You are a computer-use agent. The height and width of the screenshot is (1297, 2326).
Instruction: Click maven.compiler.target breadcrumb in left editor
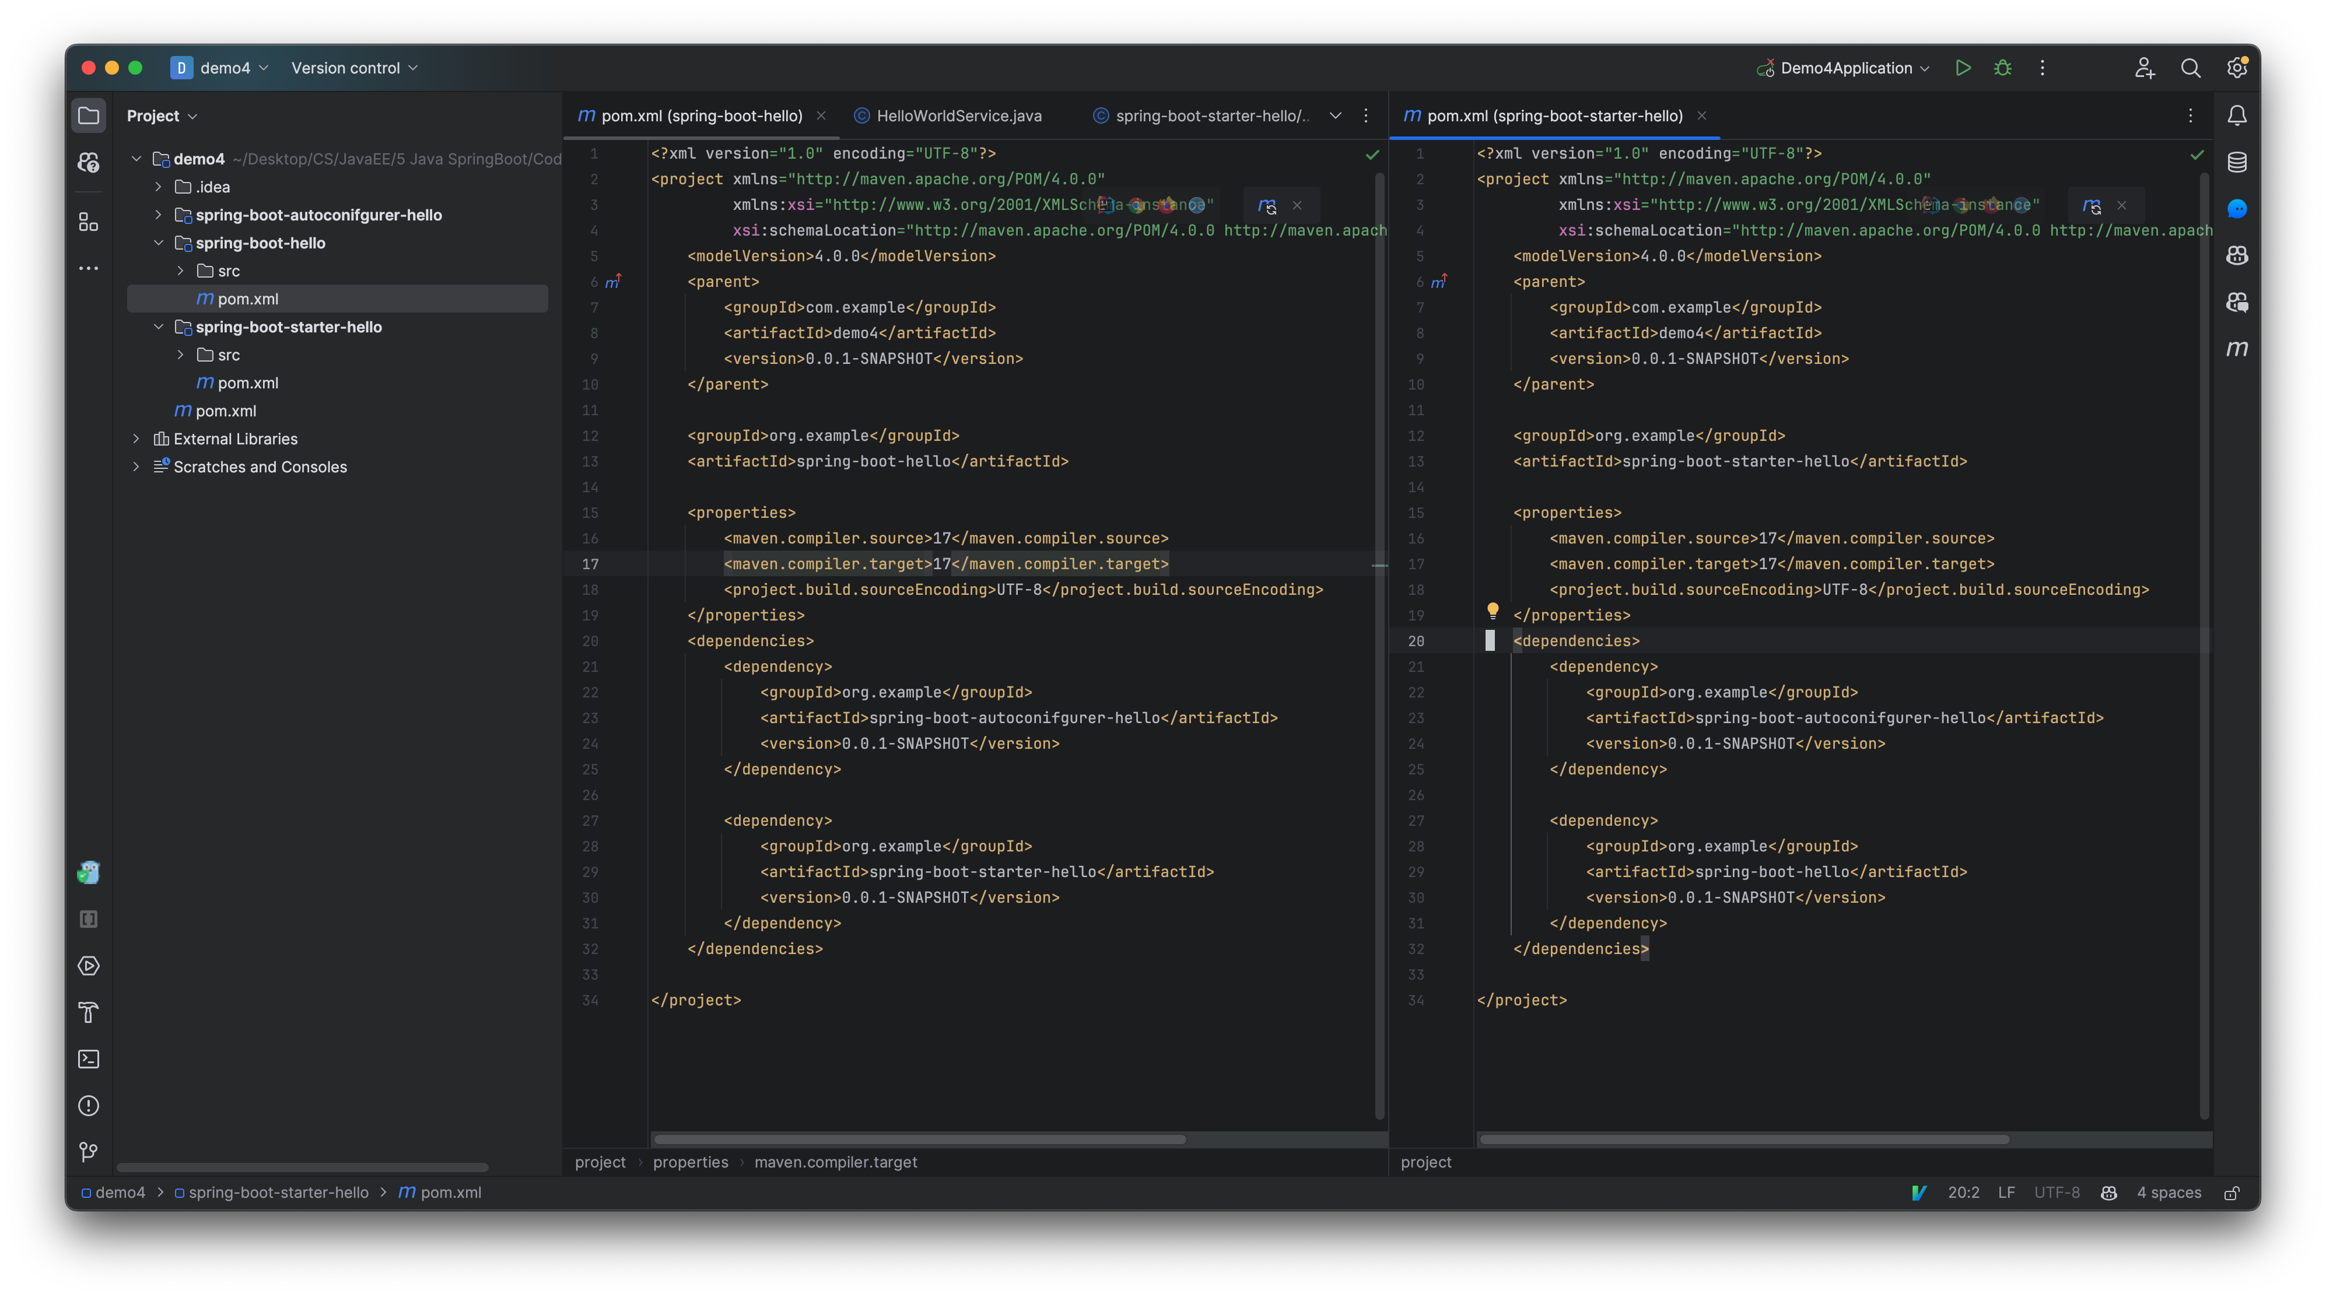(835, 1162)
